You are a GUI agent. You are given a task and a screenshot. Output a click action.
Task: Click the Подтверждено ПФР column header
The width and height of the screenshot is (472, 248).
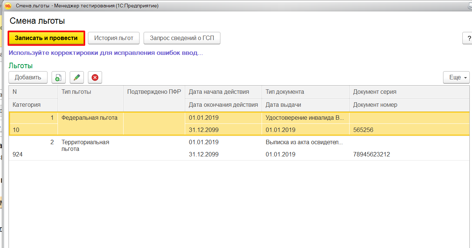[154, 92]
